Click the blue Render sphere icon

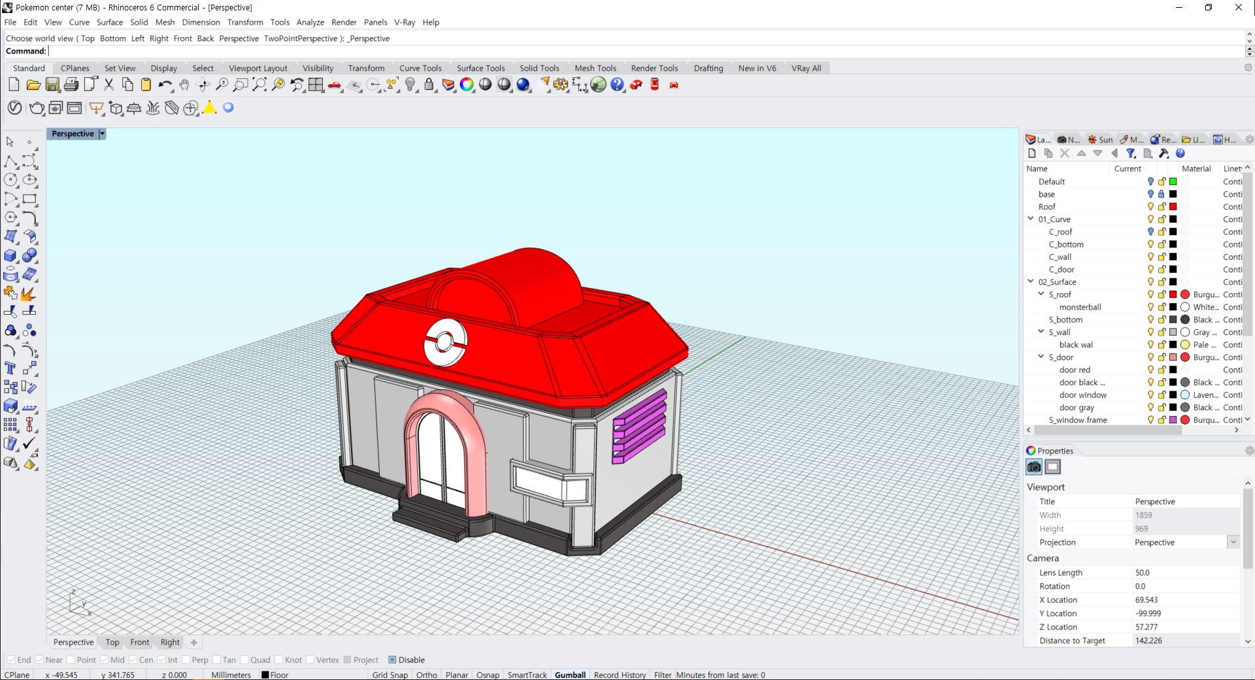tap(523, 84)
